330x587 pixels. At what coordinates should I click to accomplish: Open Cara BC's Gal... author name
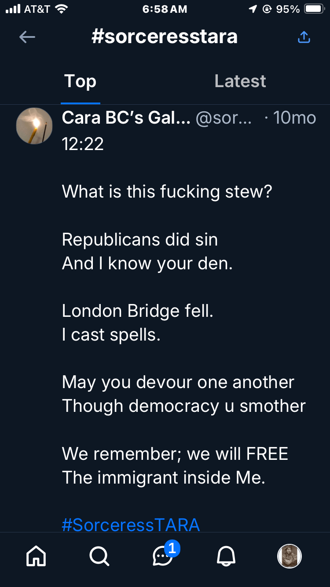click(x=126, y=118)
